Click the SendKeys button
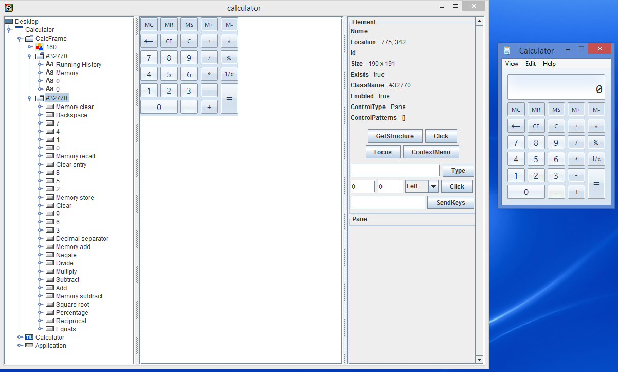The image size is (618, 372). (450, 202)
